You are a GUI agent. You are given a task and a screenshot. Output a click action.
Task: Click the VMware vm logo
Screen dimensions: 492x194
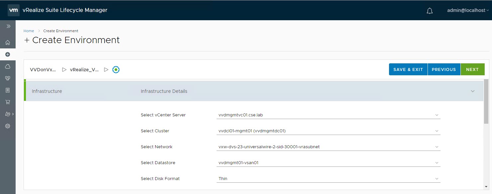[13, 10]
